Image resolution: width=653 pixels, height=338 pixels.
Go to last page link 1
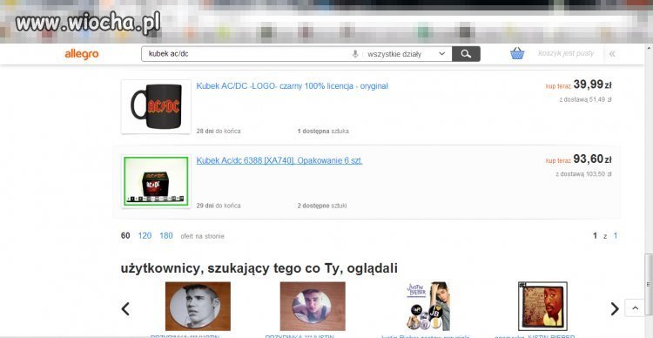pos(615,236)
